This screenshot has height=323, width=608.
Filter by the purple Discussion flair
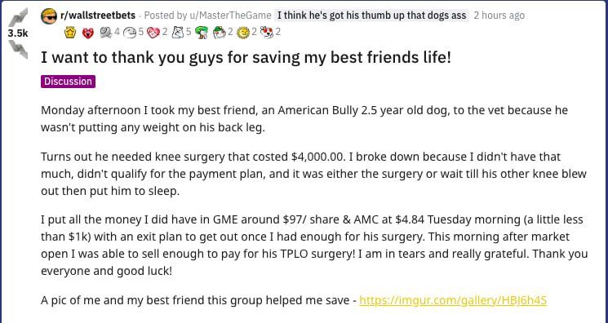coord(68,82)
